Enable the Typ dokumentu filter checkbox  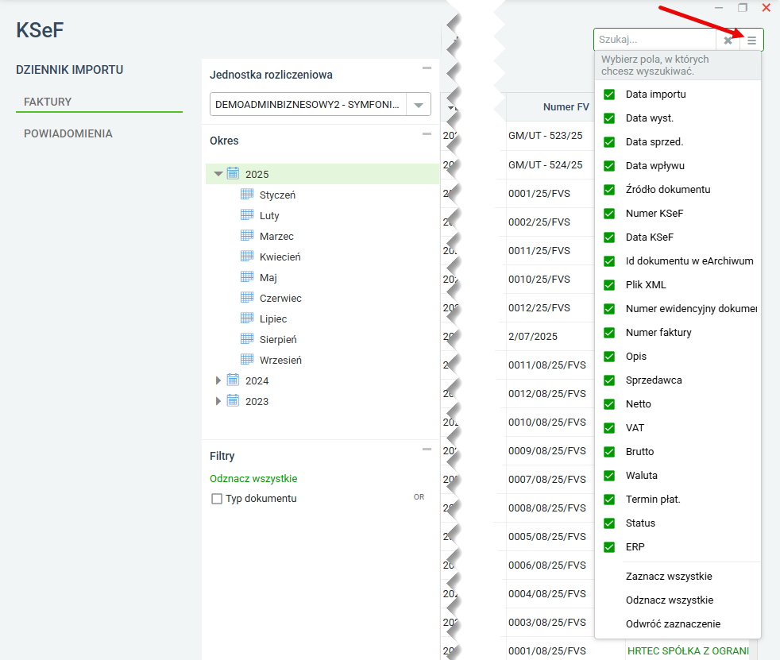pos(217,499)
